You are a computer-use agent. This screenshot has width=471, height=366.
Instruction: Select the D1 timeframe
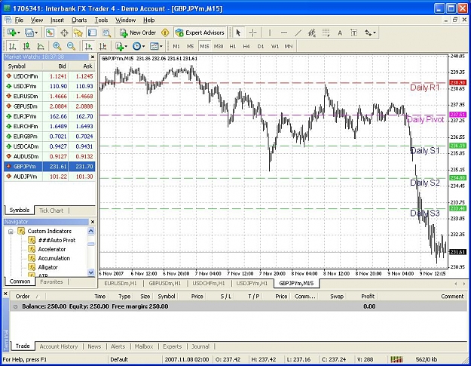[x=261, y=46]
